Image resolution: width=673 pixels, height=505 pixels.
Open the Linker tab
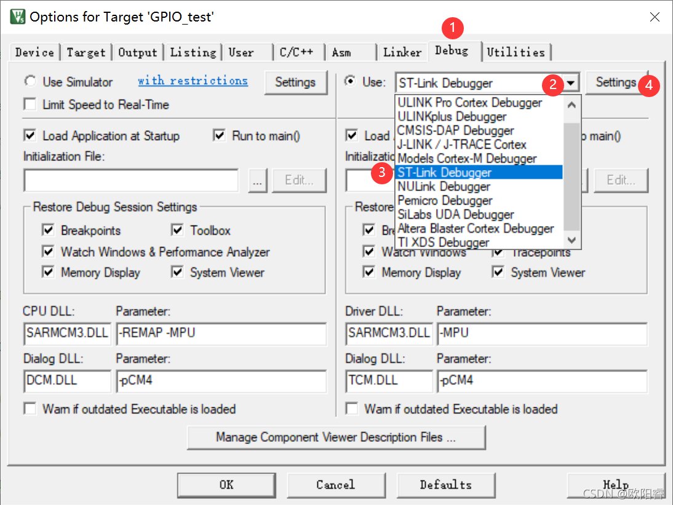point(402,52)
